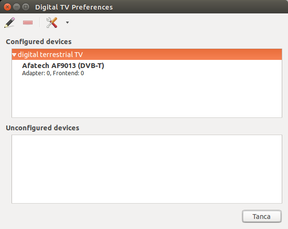Click the Configured devices heading

(x=38, y=42)
